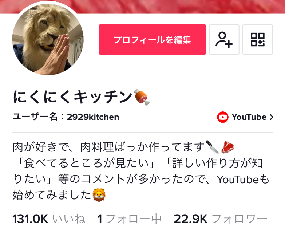The image size is (285, 244).
Task: Click the knife emoji in the bio
Action: pyautogui.click(x=212, y=147)
